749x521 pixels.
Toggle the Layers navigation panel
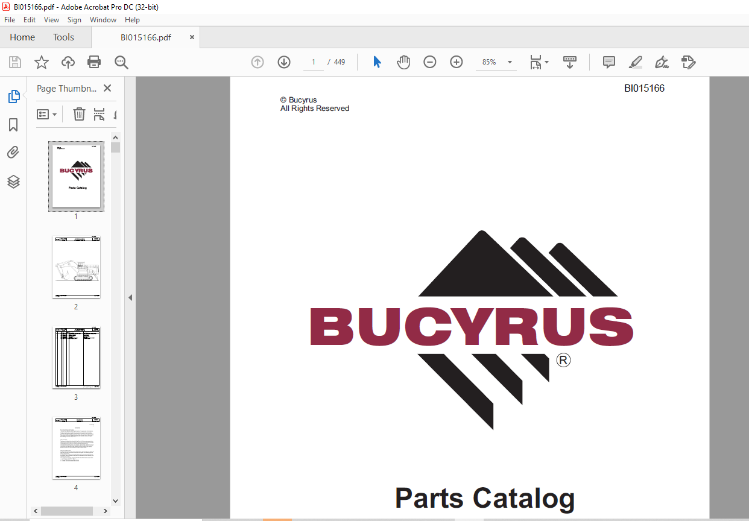[x=13, y=182]
